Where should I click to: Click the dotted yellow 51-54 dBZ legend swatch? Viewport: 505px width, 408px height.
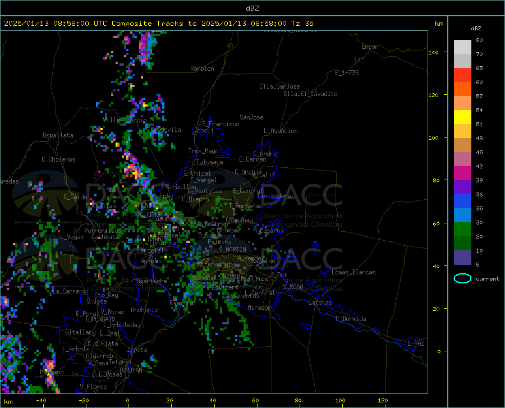(x=462, y=117)
